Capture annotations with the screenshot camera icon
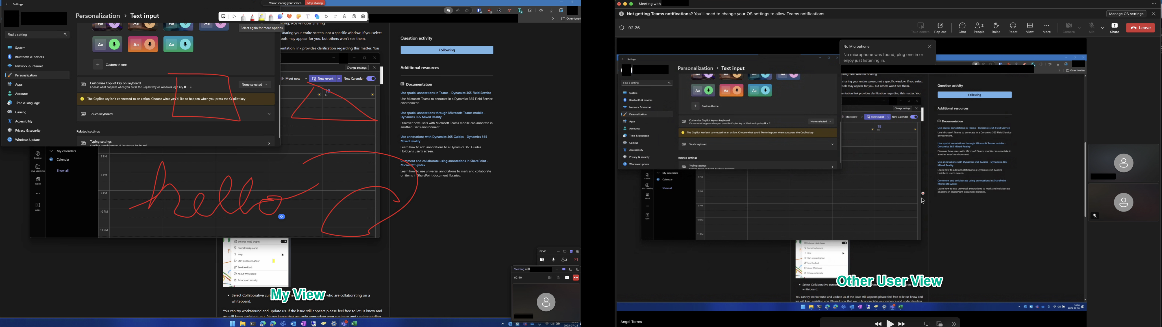This screenshot has height=327, width=1162. [354, 16]
